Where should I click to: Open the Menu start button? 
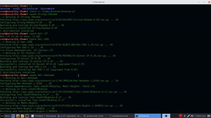pos(5,116)
